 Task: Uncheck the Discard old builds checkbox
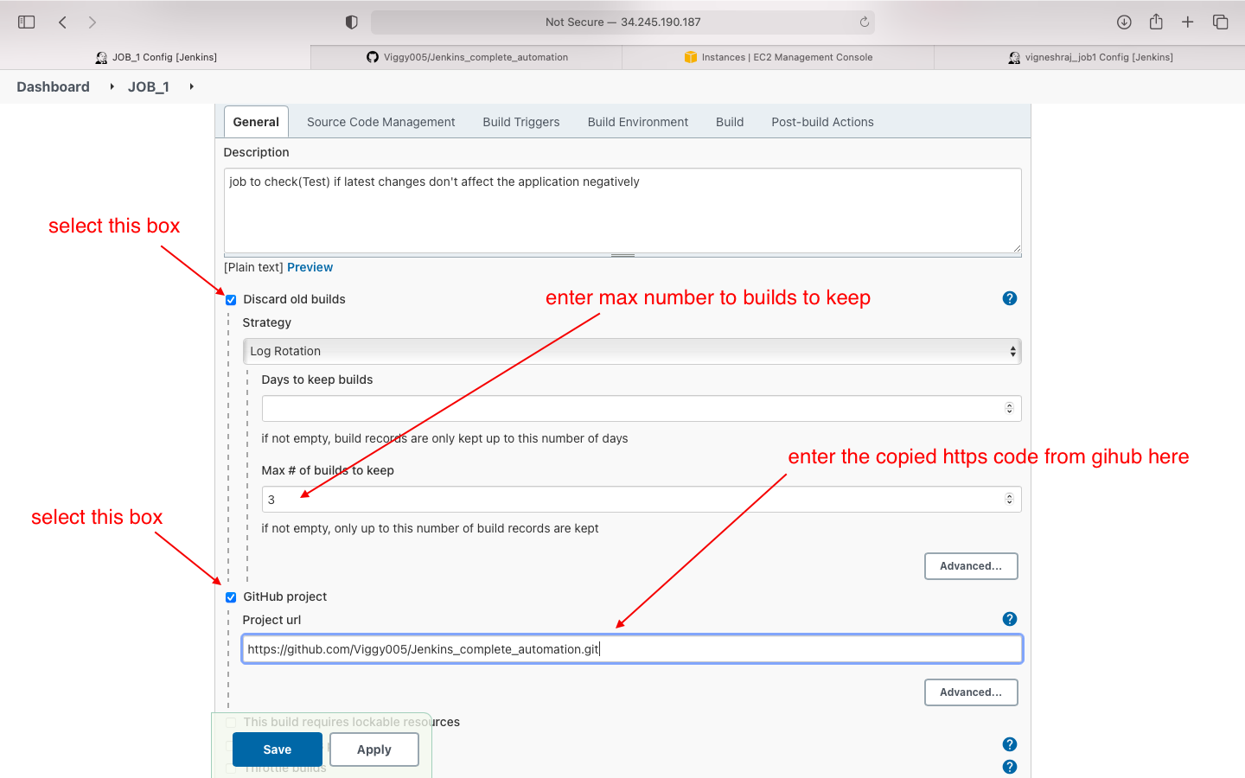231,300
